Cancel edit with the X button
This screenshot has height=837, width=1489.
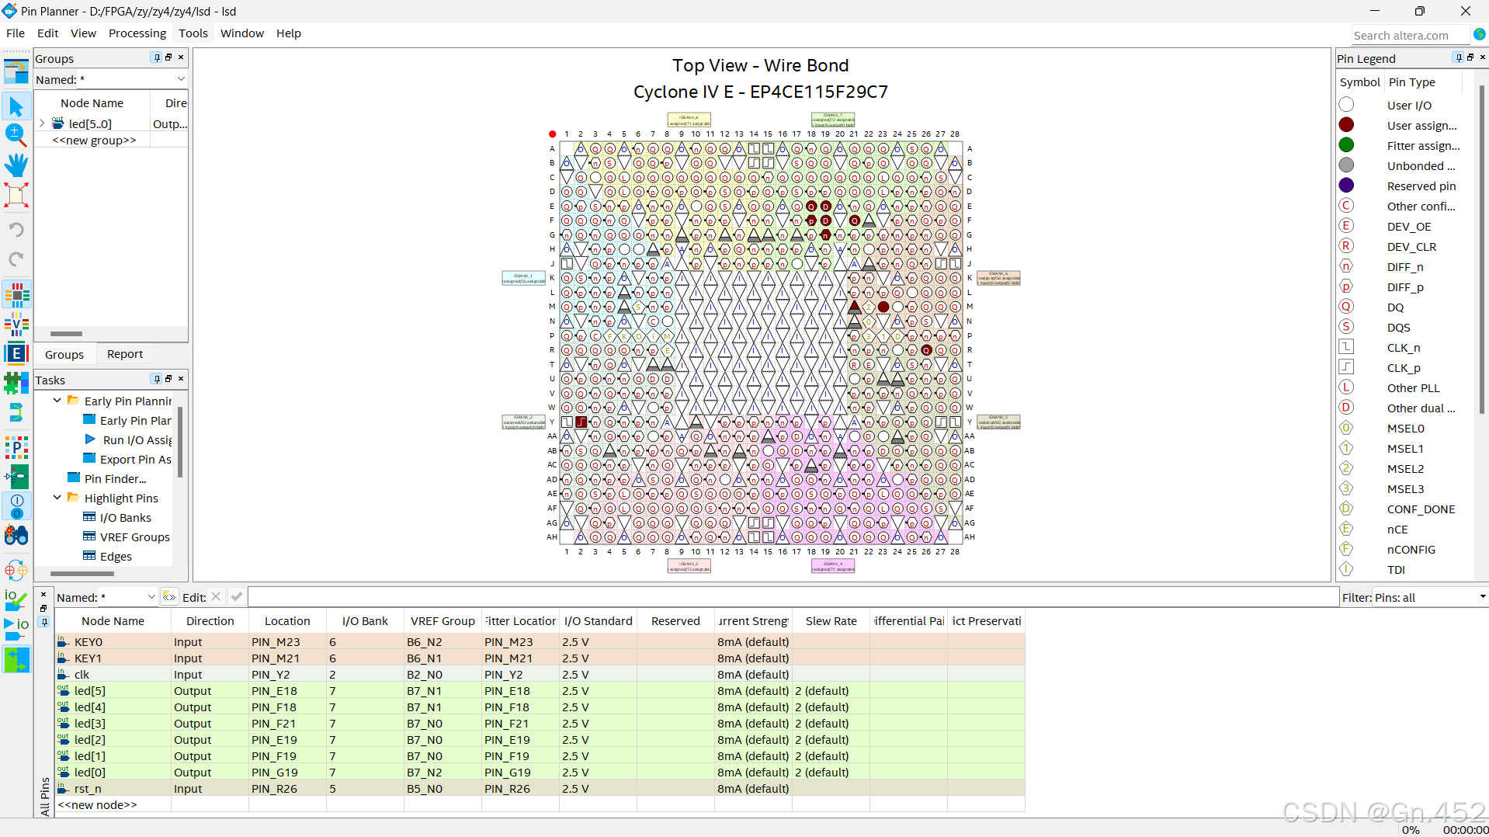click(x=216, y=596)
